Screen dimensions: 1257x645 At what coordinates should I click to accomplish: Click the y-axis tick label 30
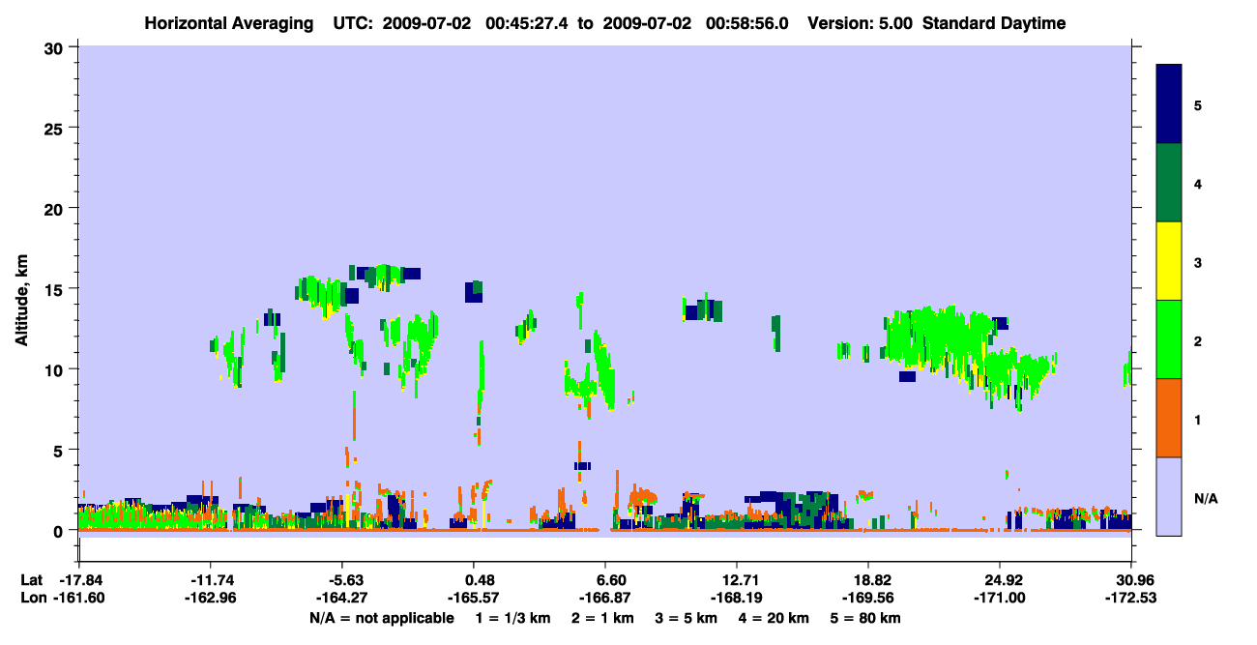(x=56, y=47)
